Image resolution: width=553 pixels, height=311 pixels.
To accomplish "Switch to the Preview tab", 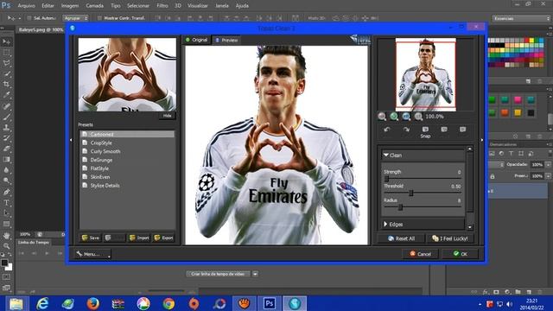I will pos(226,41).
